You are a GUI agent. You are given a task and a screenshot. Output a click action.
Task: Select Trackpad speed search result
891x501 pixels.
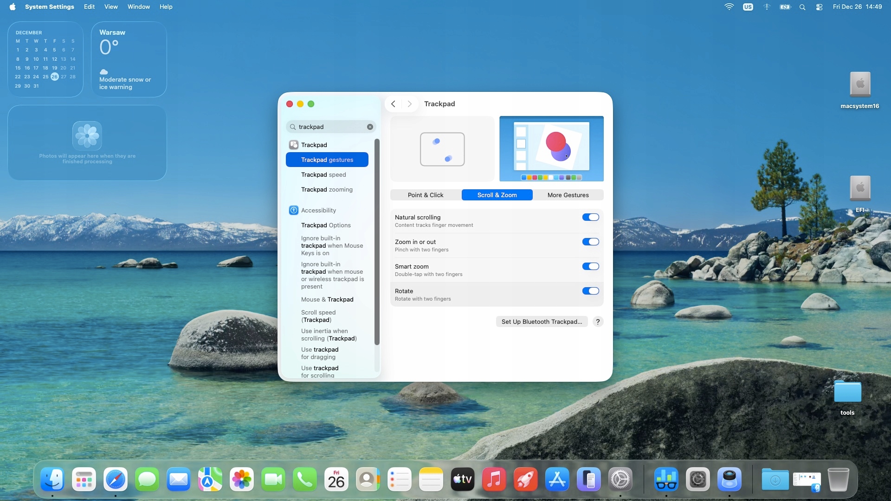click(323, 174)
